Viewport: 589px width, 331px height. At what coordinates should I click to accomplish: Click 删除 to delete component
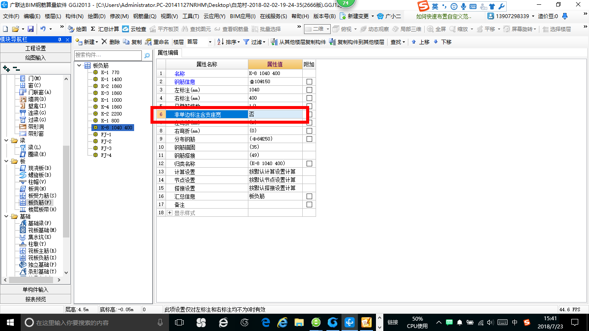(x=111, y=42)
